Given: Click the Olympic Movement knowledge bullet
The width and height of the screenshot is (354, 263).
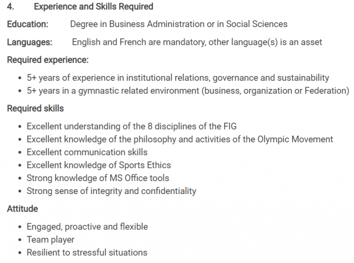Looking at the screenshot, I should [x=180, y=139].
